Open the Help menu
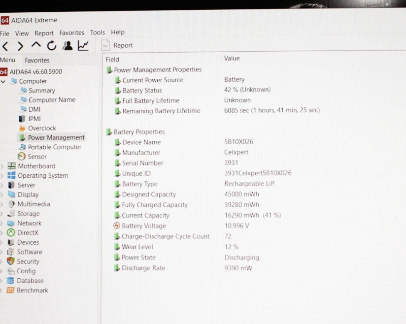 pos(118,32)
